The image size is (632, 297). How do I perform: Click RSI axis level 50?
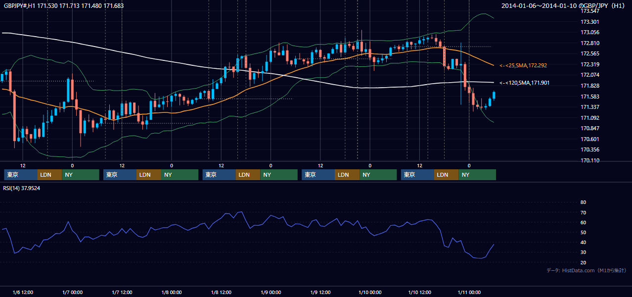[583, 232]
